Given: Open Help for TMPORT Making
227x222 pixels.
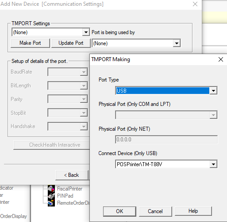Looking at the screenshot, I should (193, 211).
